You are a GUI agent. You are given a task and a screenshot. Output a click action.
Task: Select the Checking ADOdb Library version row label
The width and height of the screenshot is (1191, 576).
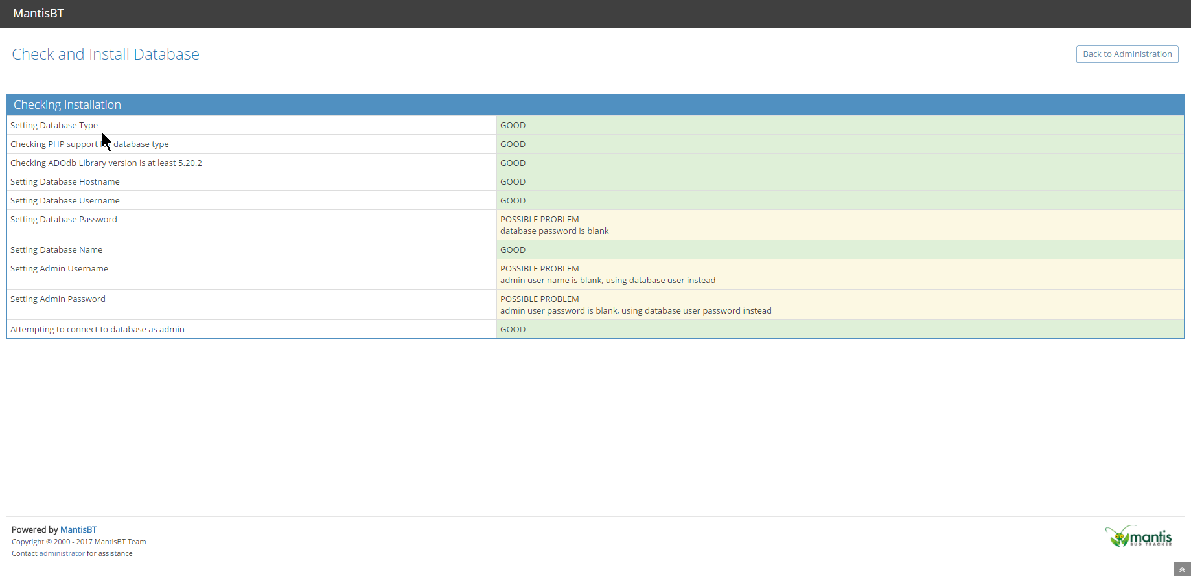click(x=106, y=163)
